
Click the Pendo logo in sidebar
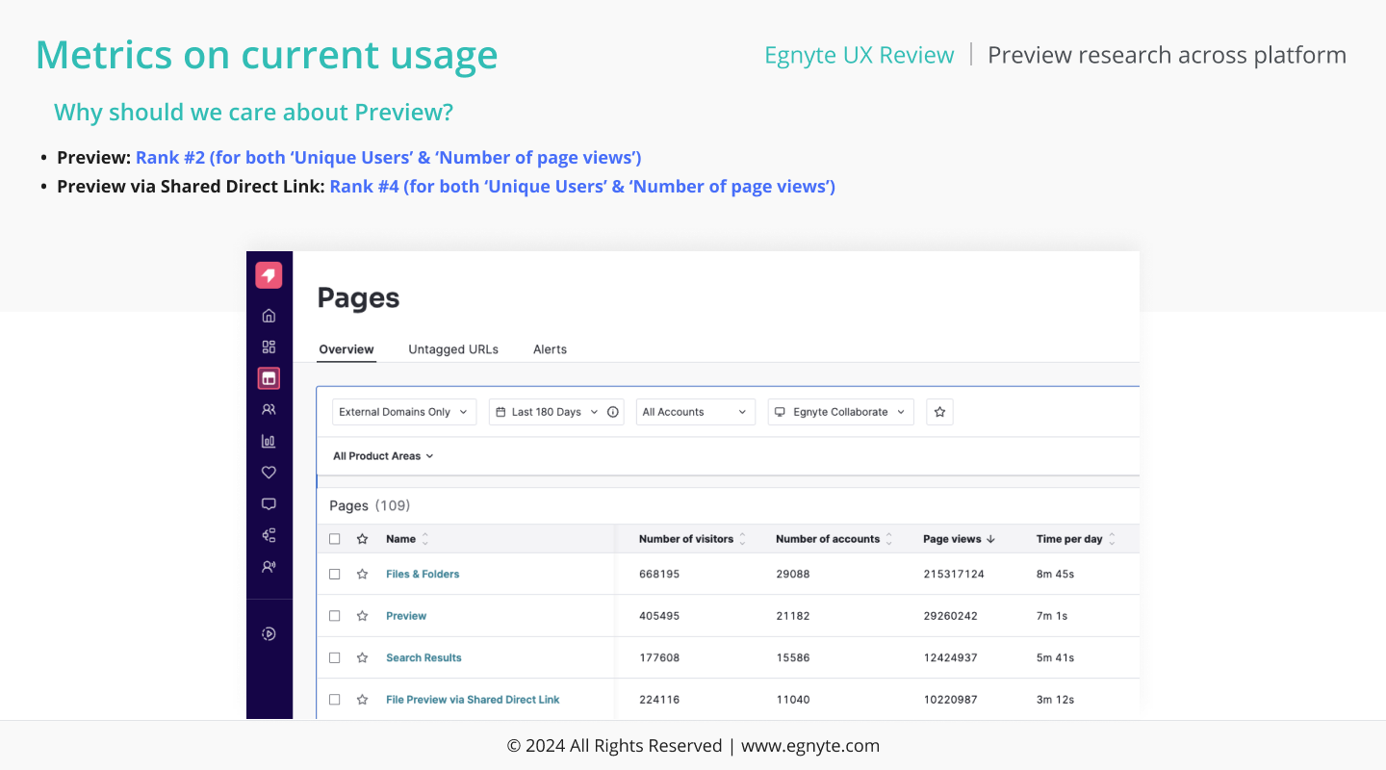pos(269,275)
